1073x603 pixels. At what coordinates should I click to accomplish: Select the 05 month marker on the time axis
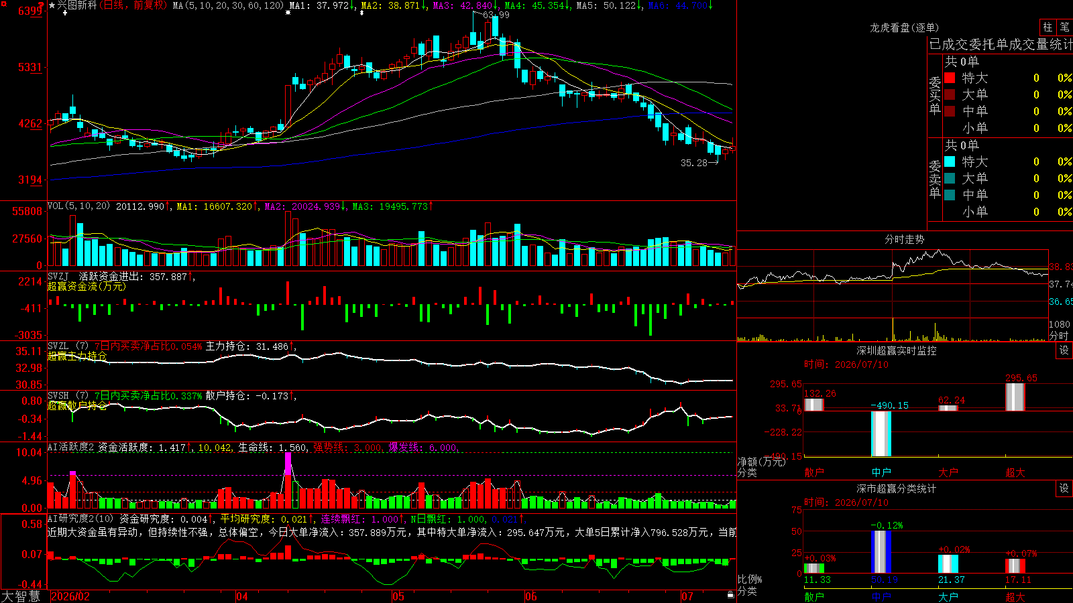(398, 596)
